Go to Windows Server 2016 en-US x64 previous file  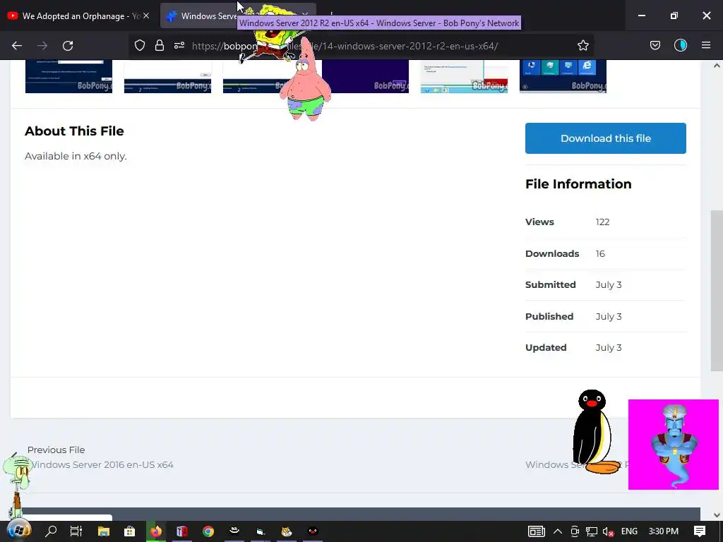tap(102, 464)
